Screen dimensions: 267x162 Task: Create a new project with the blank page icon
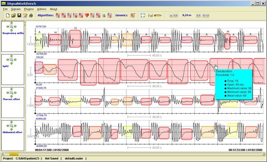8,16
